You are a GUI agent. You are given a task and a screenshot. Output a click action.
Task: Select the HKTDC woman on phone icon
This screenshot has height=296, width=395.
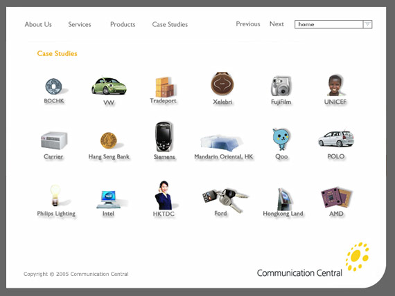coord(164,195)
